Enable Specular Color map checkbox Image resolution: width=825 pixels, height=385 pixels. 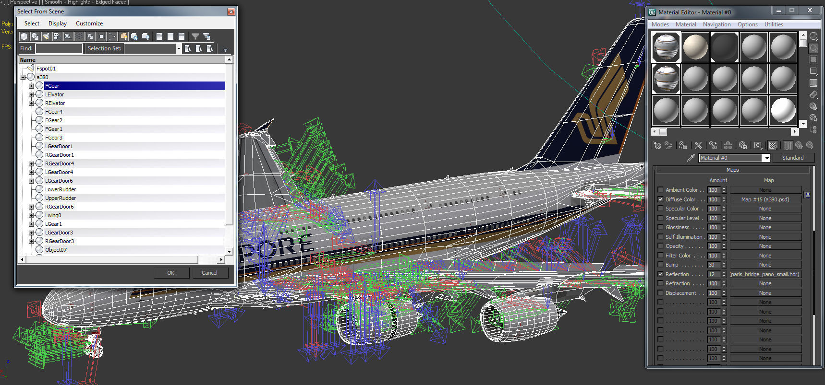[660, 209]
